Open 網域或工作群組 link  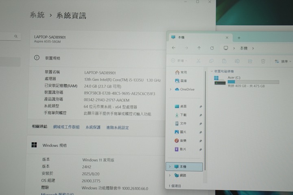[x=66, y=127]
